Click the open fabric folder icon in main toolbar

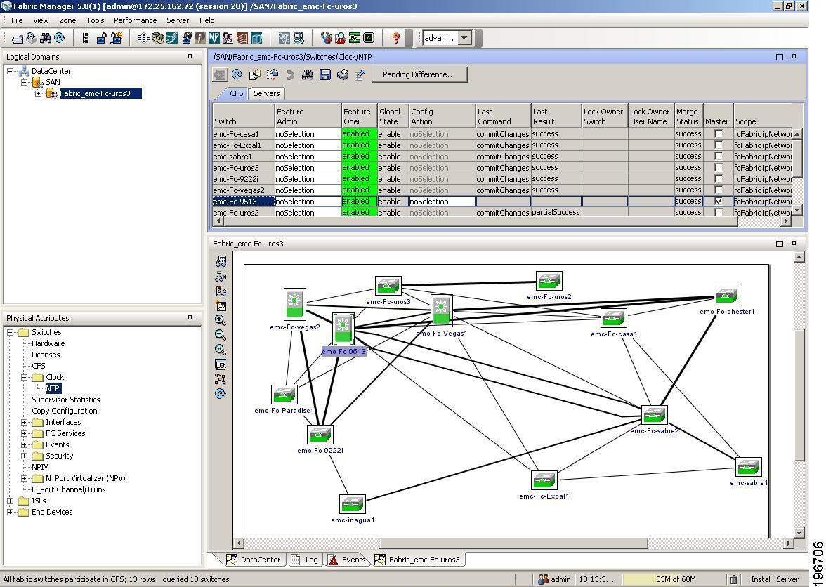click(x=18, y=39)
